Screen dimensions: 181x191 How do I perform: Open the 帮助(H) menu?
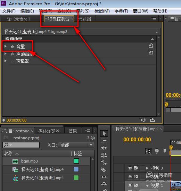(x=160, y=11)
